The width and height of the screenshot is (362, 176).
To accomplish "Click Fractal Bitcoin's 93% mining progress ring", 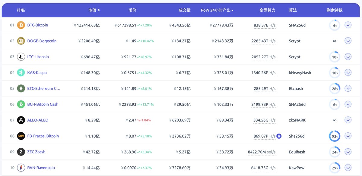I will click(x=335, y=136).
